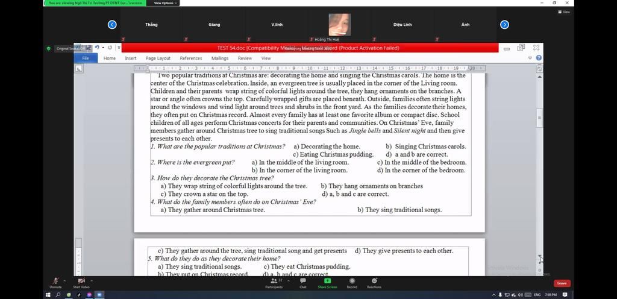Screen dimensions: 617x299
Task: Leave the Zoom meeting
Action: [x=562, y=283]
